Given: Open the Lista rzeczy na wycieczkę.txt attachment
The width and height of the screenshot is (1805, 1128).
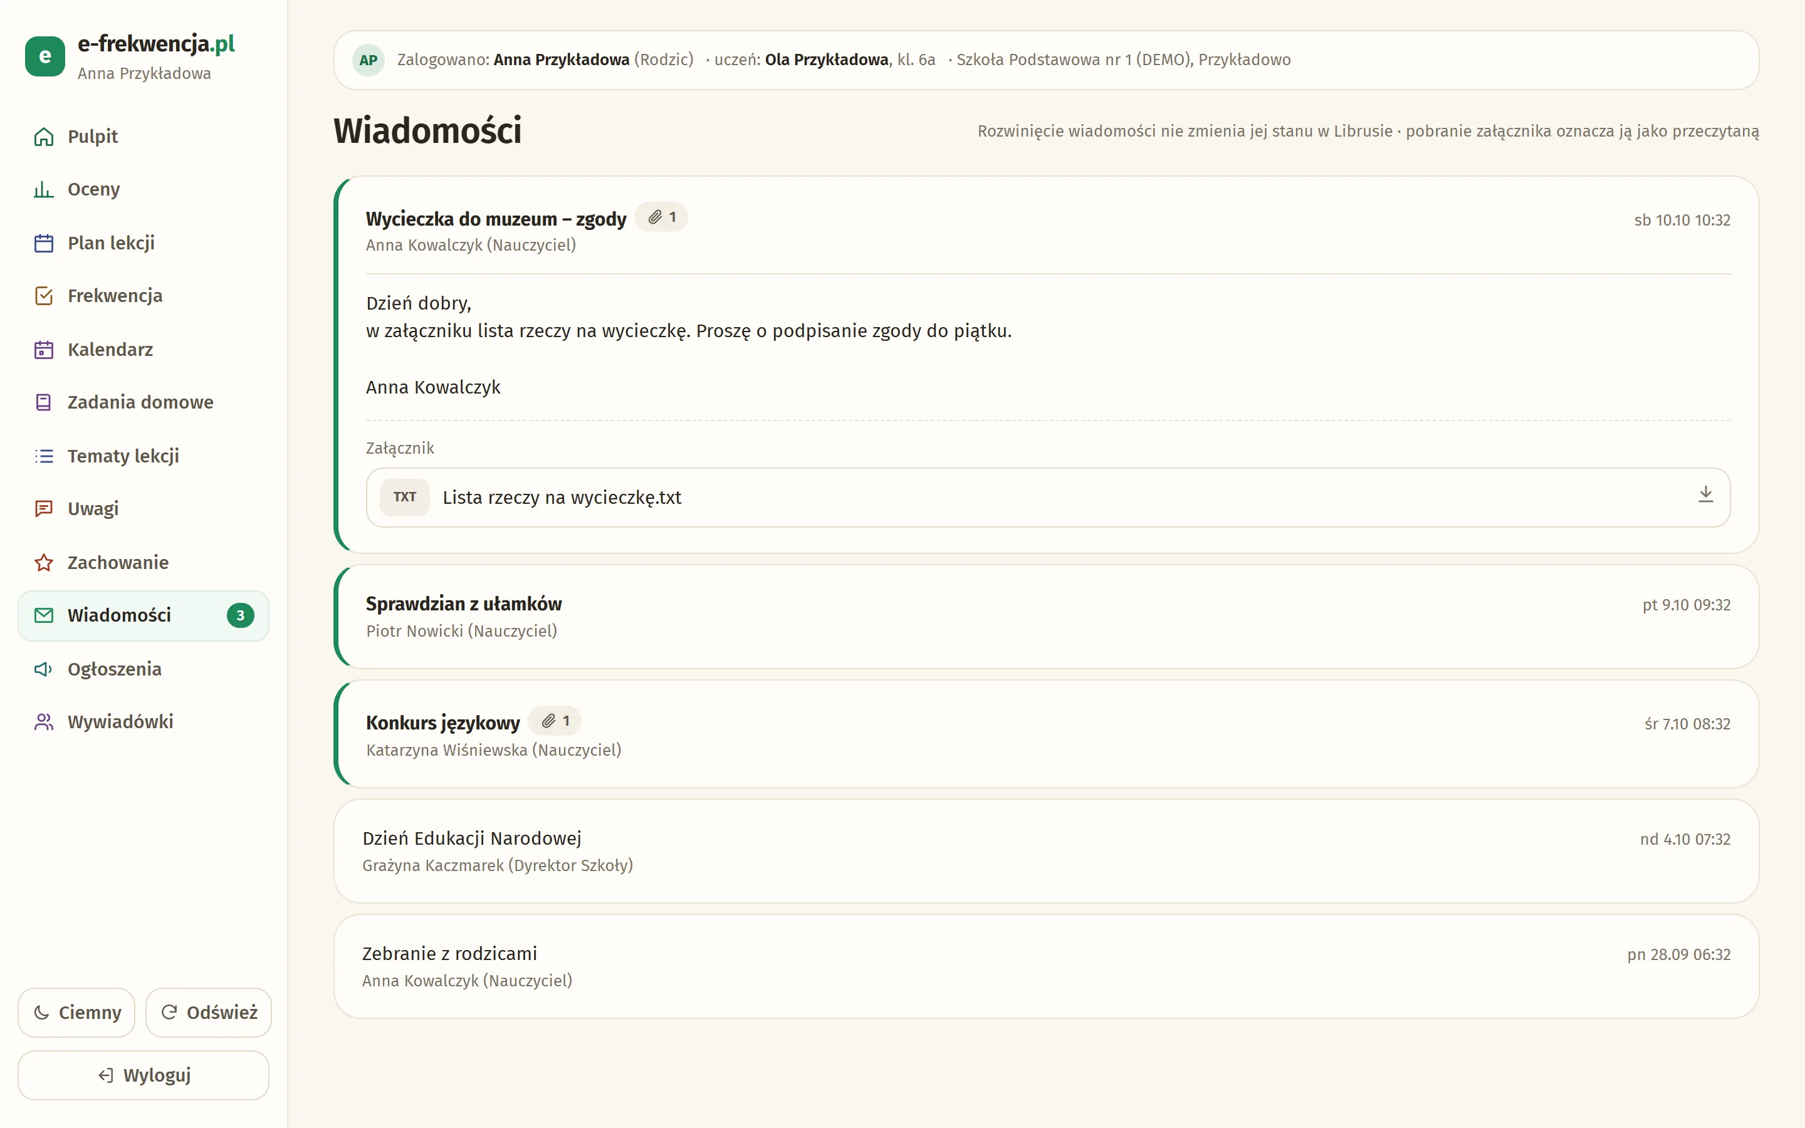Looking at the screenshot, I should click(x=1048, y=498).
